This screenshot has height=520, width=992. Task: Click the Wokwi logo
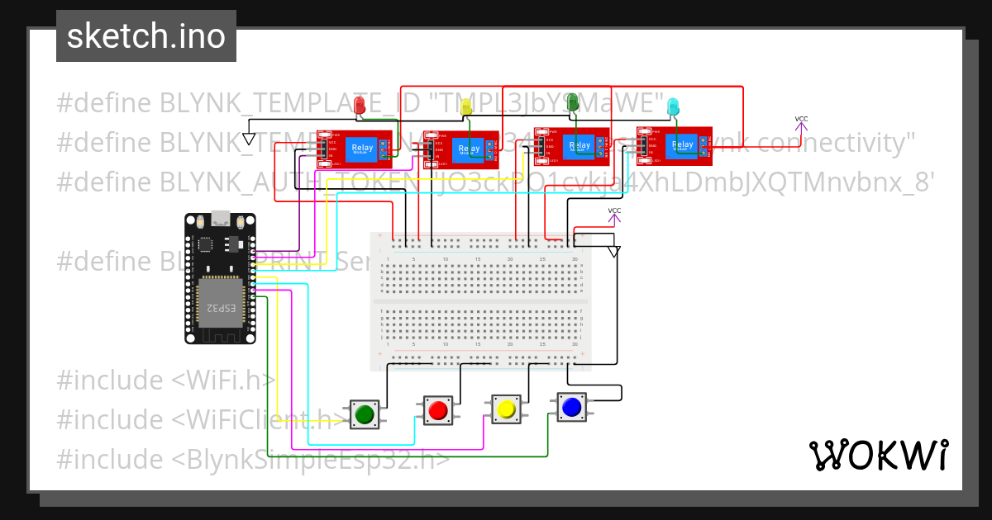tap(880, 453)
